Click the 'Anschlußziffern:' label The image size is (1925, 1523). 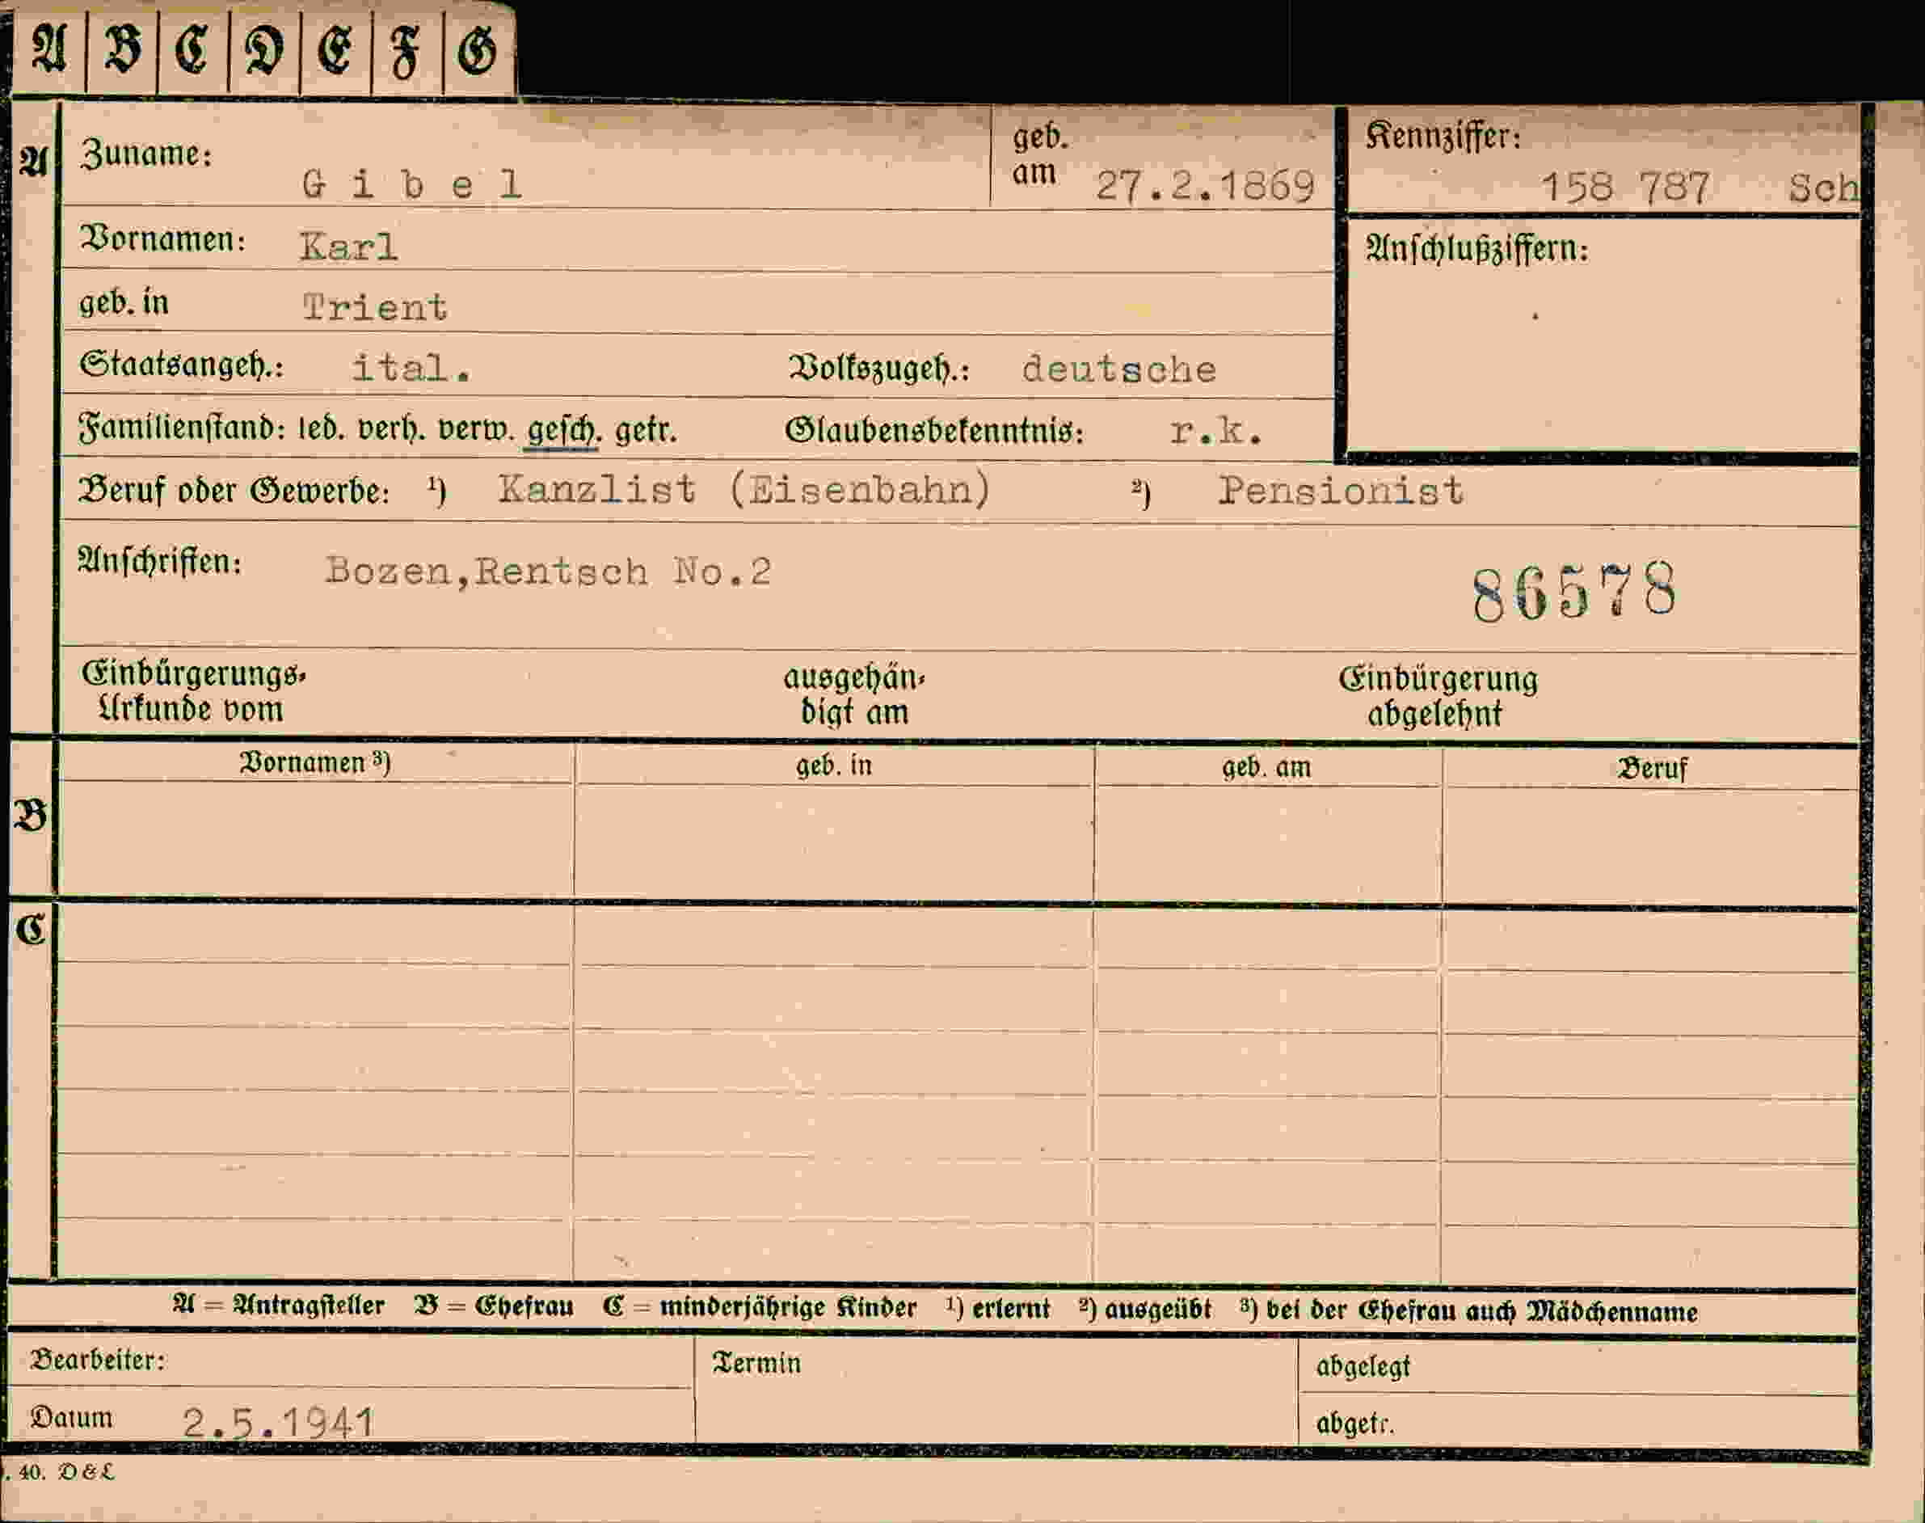pos(1476,249)
